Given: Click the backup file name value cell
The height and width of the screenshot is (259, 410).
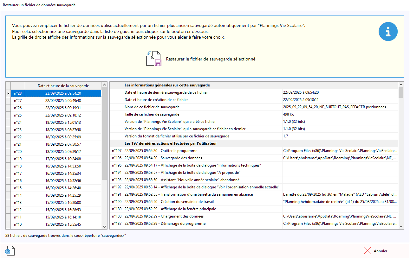Looking at the screenshot, I should (334, 107).
